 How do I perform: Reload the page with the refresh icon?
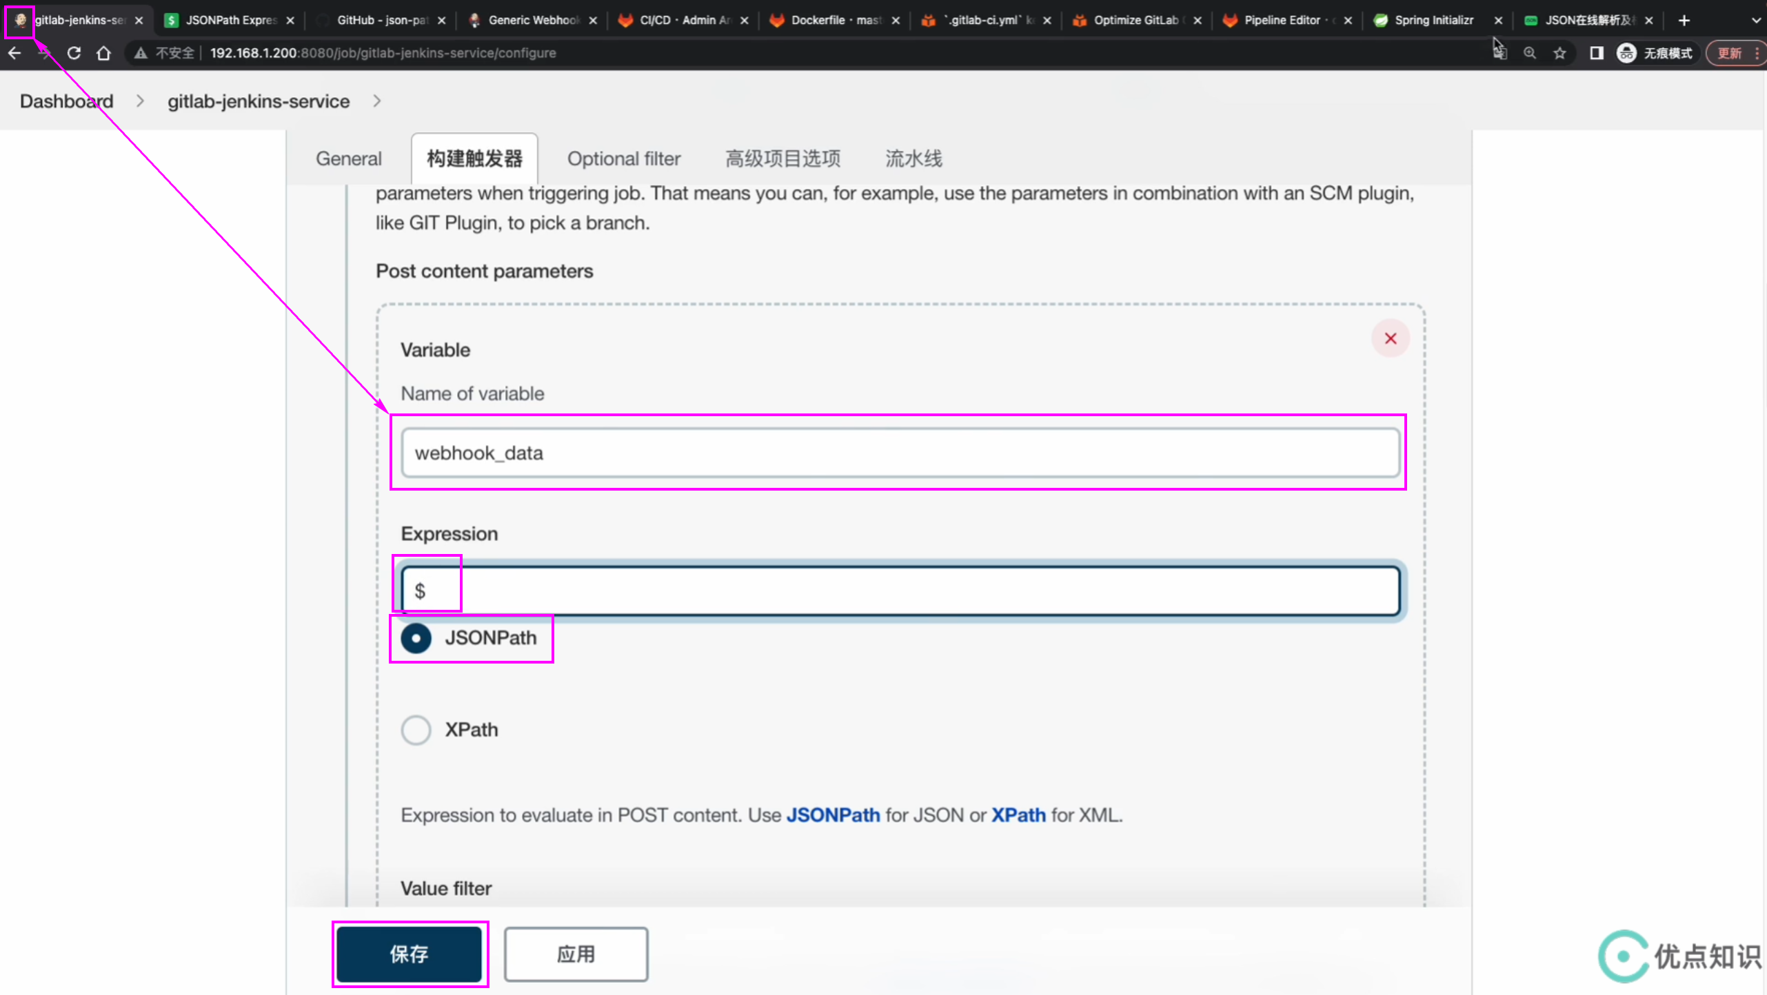[x=74, y=53]
